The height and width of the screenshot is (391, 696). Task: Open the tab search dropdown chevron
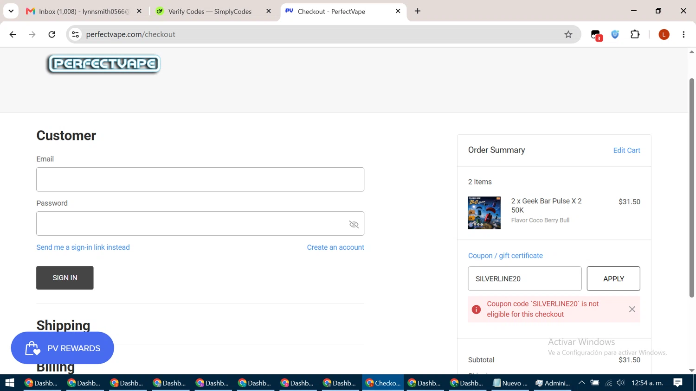[x=11, y=11]
